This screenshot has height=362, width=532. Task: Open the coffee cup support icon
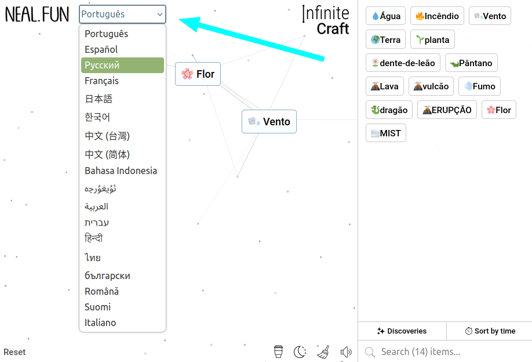pos(278,352)
